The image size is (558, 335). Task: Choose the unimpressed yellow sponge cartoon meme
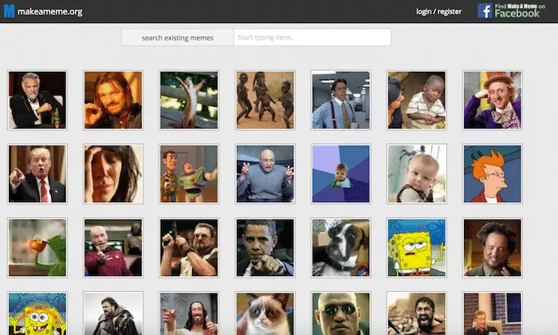click(x=417, y=248)
